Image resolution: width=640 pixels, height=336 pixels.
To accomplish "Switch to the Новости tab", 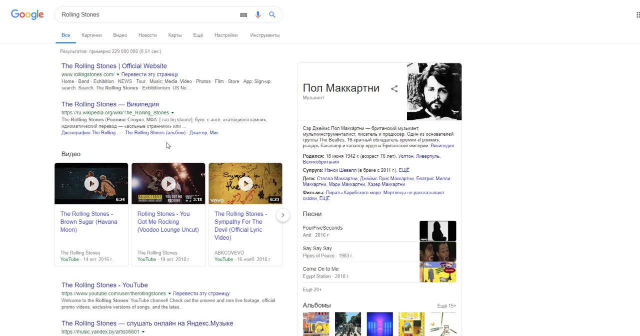I will pos(147,35).
